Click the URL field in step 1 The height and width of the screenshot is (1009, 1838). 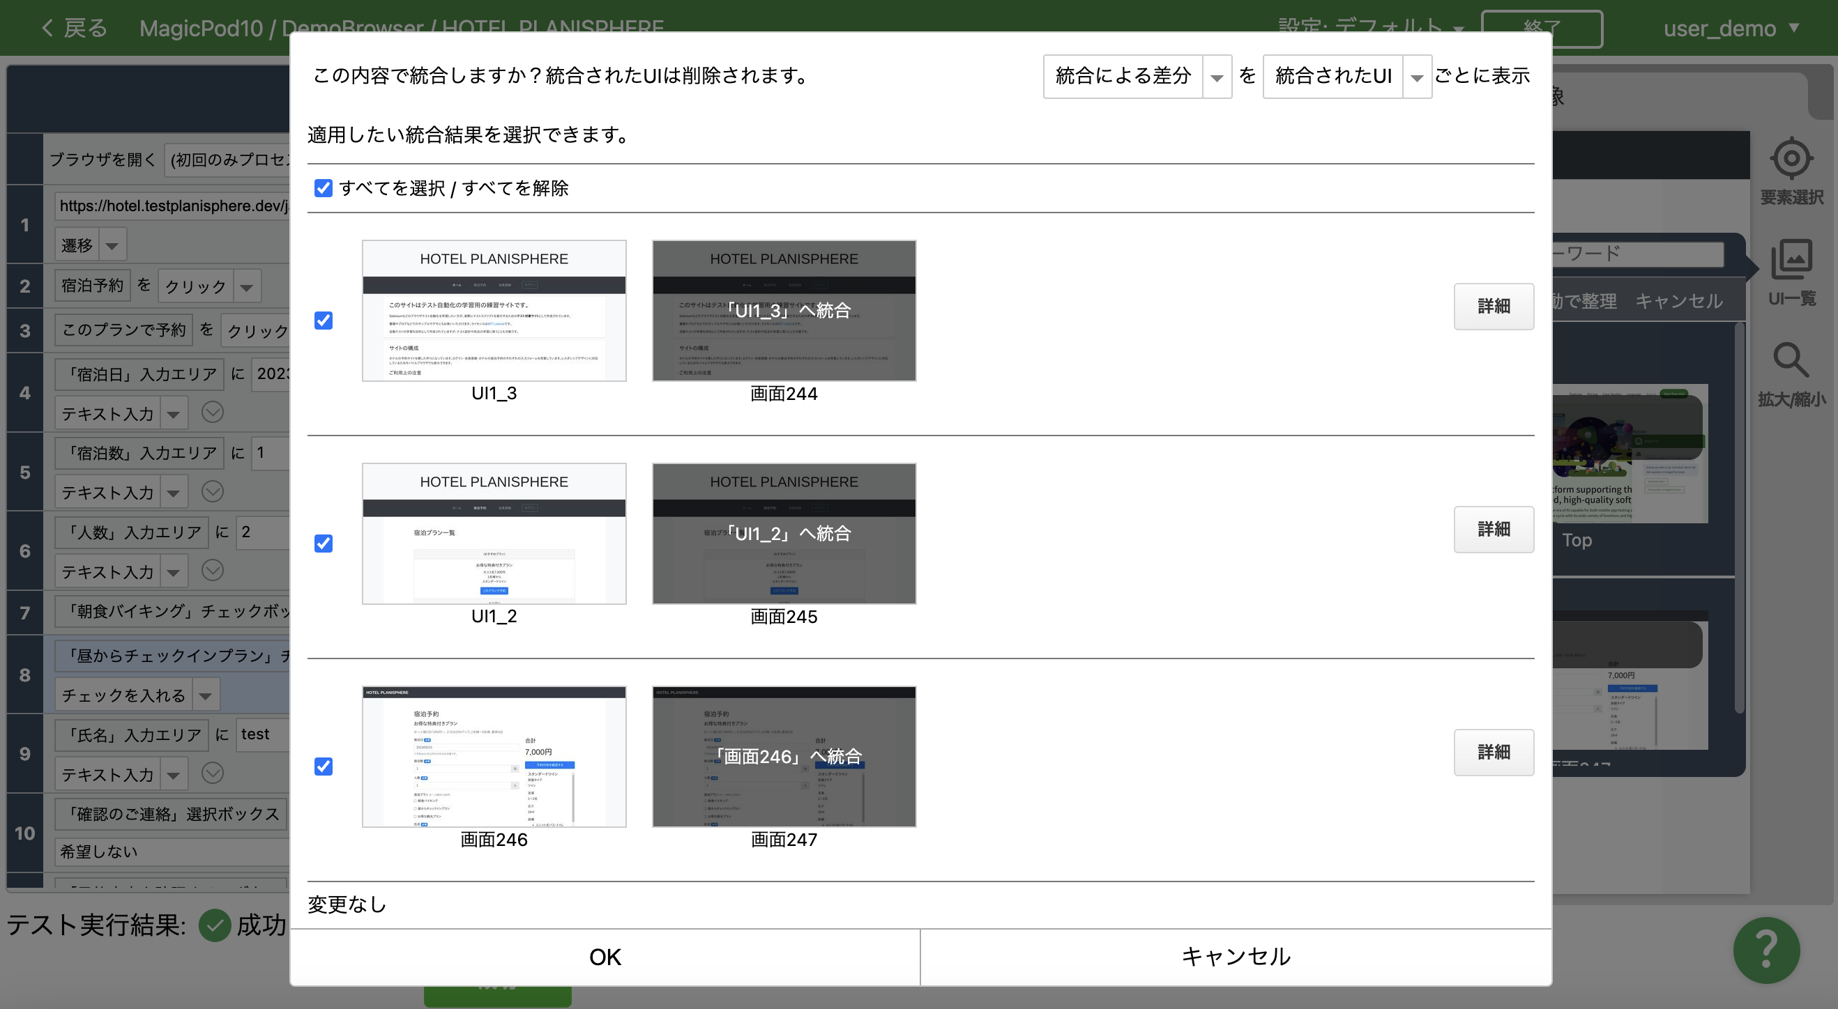pos(173,206)
